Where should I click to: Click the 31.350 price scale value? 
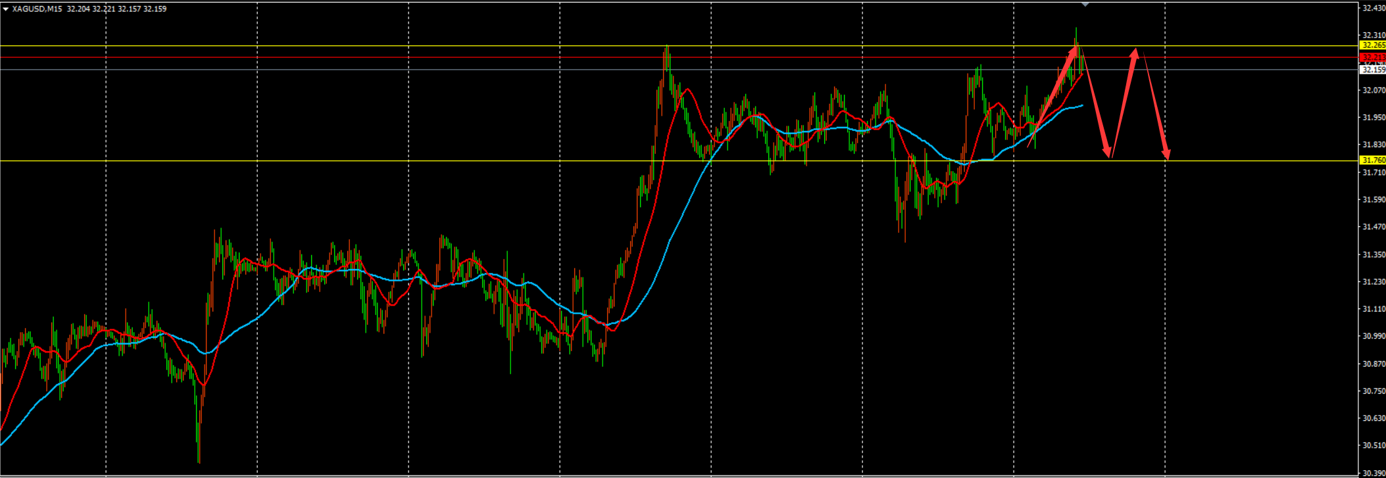(1374, 254)
